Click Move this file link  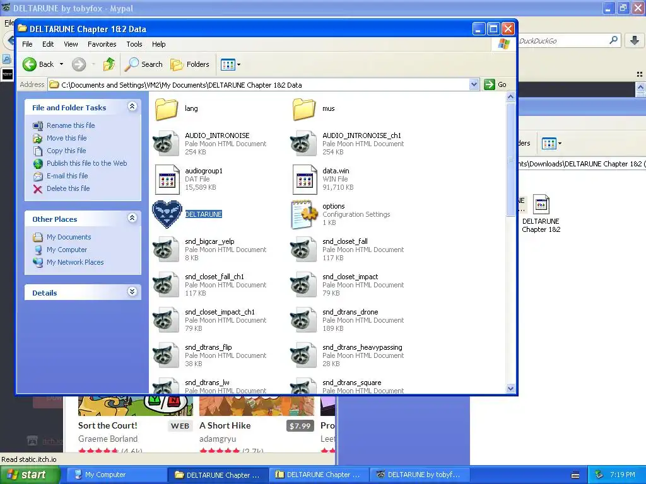[66, 138]
